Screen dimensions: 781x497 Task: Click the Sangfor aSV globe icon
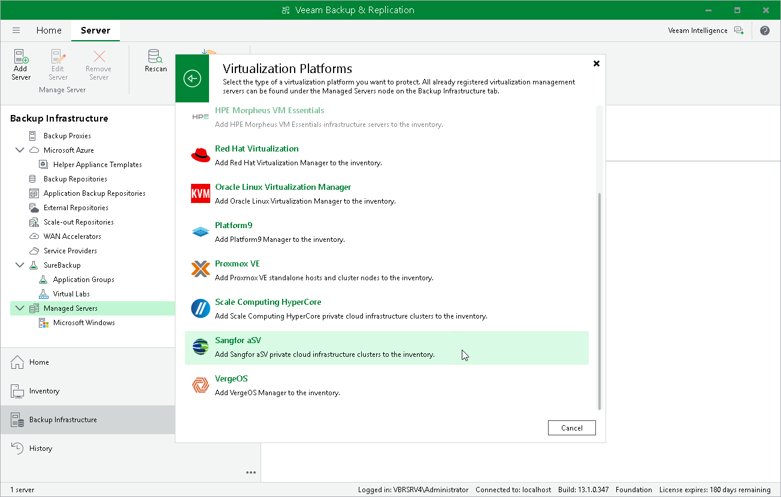pyautogui.click(x=201, y=347)
